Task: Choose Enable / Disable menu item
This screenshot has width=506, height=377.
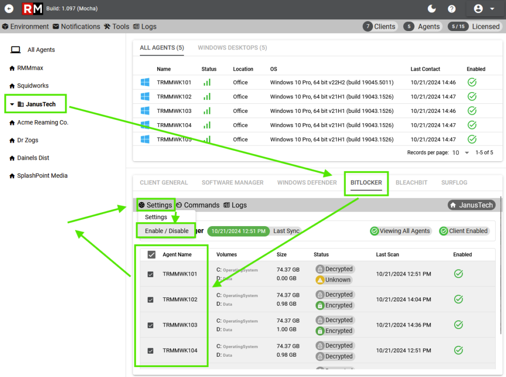Action: [x=167, y=231]
